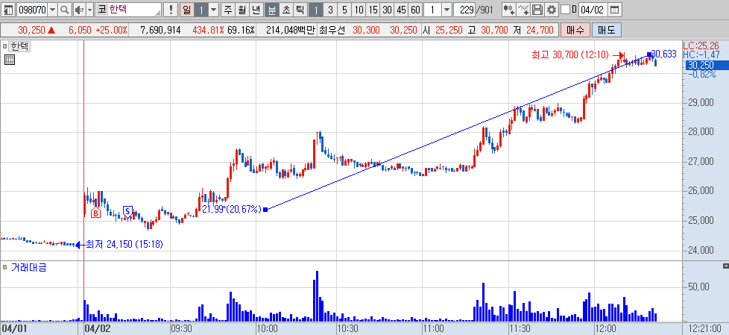Toggle the 한텍 legend square marker
The height and width of the screenshot is (335, 729).
coord(5,46)
